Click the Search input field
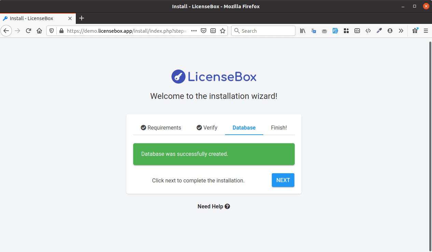The height and width of the screenshot is (252, 432). (x=266, y=31)
